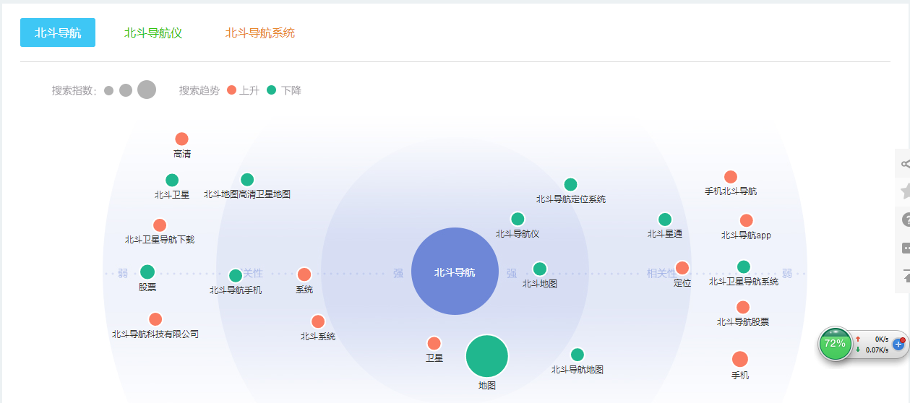Click the 北斗导航科技有限公司 node
The height and width of the screenshot is (403, 910).
tap(155, 319)
